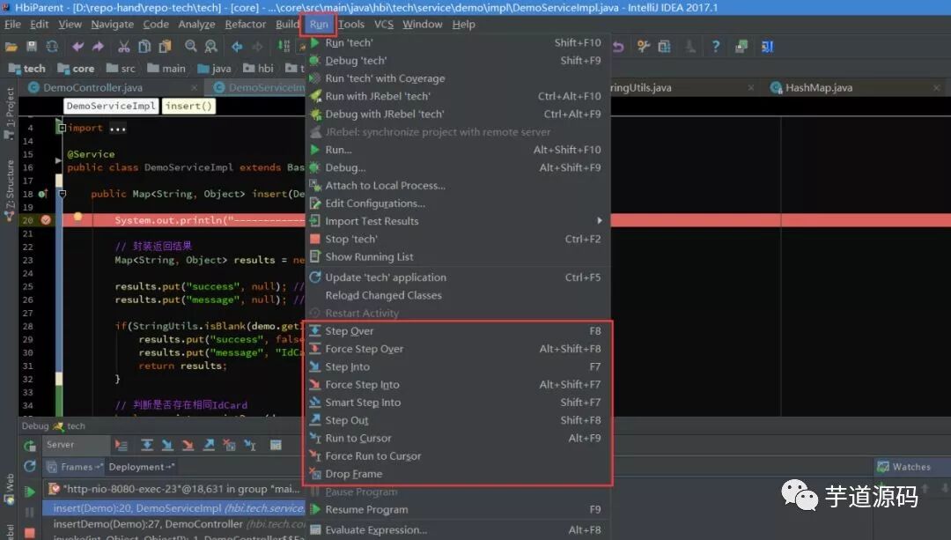Viewport: 951px width, 540px height.
Task: Click the Save All floppy disk icon
Action: 32,47
